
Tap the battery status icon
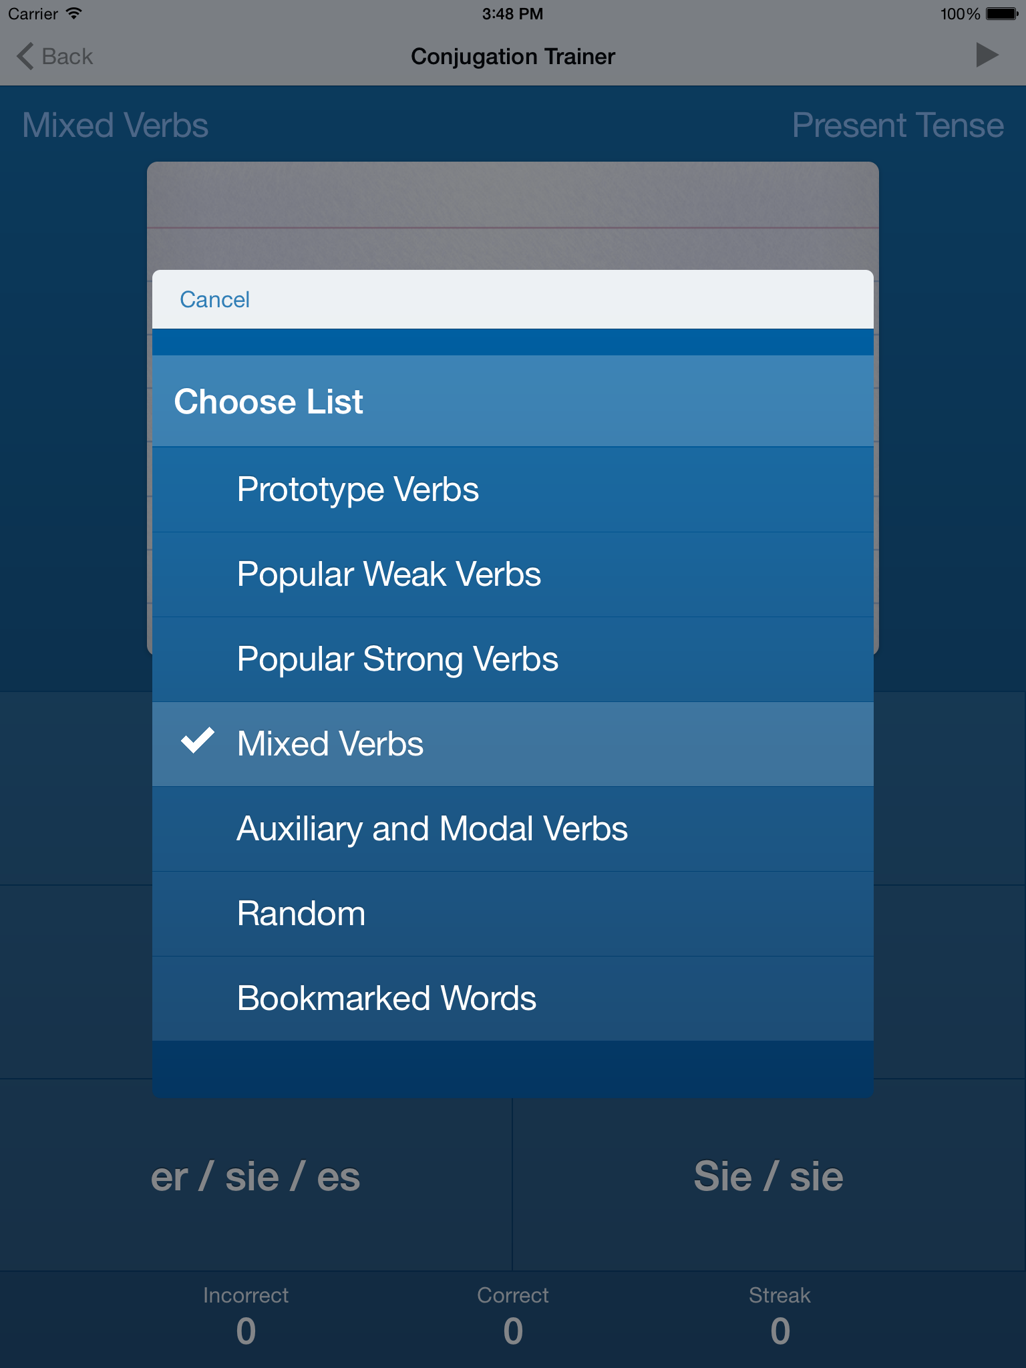click(x=1001, y=13)
